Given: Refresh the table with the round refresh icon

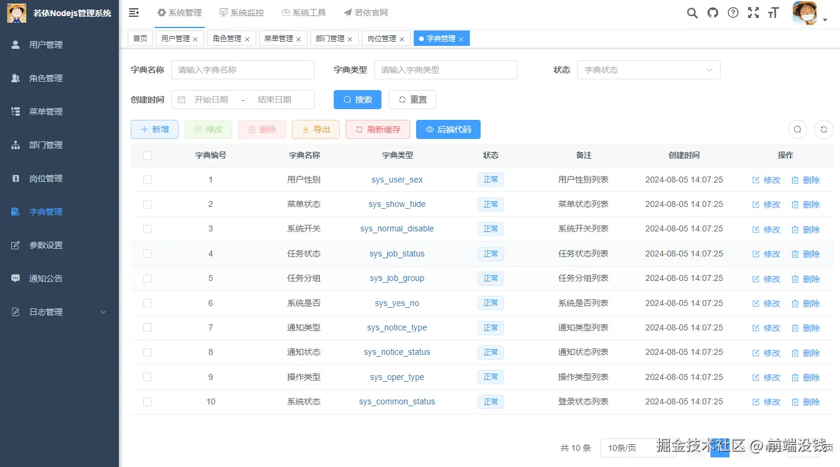Looking at the screenshot, I should [x=824, y=129].
